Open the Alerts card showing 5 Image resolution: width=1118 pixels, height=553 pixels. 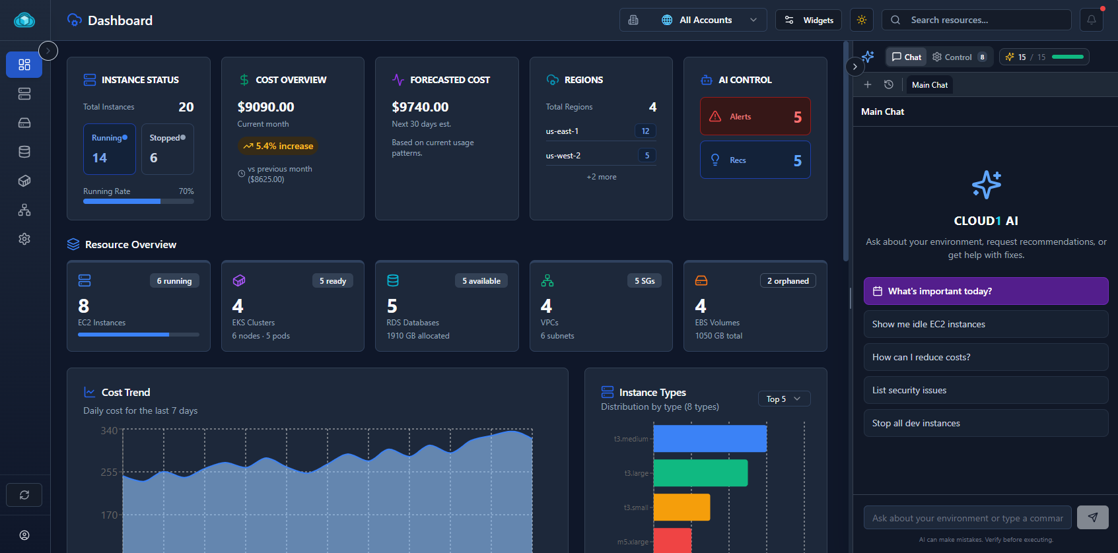(755, 116)
